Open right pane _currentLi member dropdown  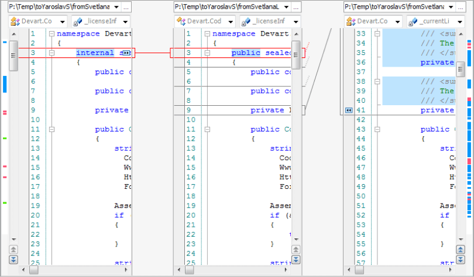pyautogui.click(x=460, y=22)
